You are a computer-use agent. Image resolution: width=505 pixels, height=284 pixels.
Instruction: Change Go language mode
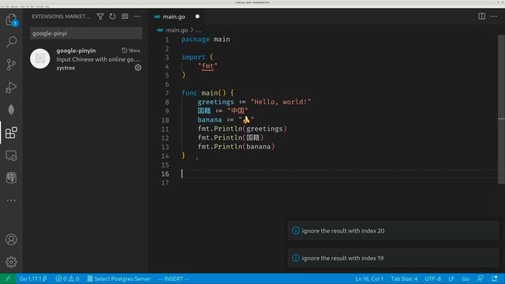coord(466,278)
